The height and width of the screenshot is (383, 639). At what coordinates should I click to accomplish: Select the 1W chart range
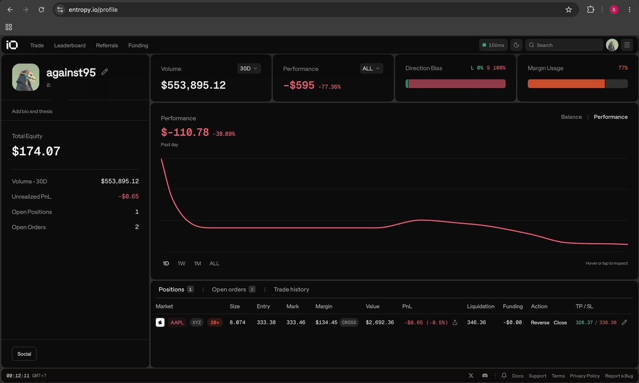point(181,264)
